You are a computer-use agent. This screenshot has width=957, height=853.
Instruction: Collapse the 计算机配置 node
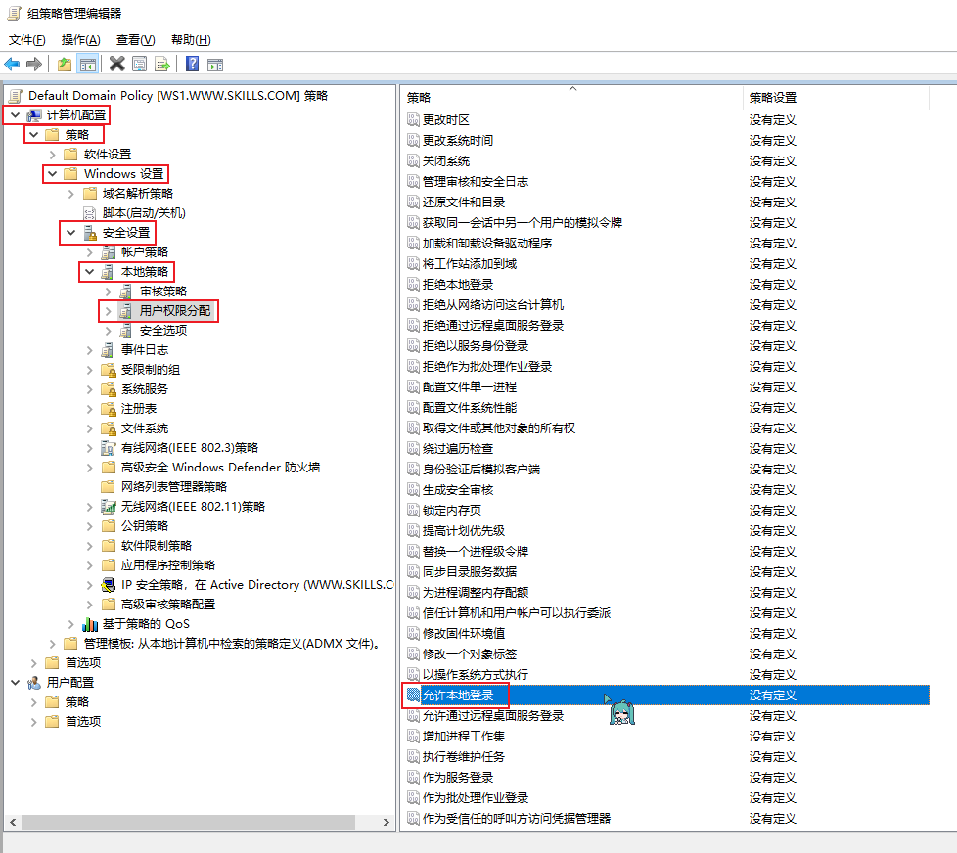[x=16, y=114]
